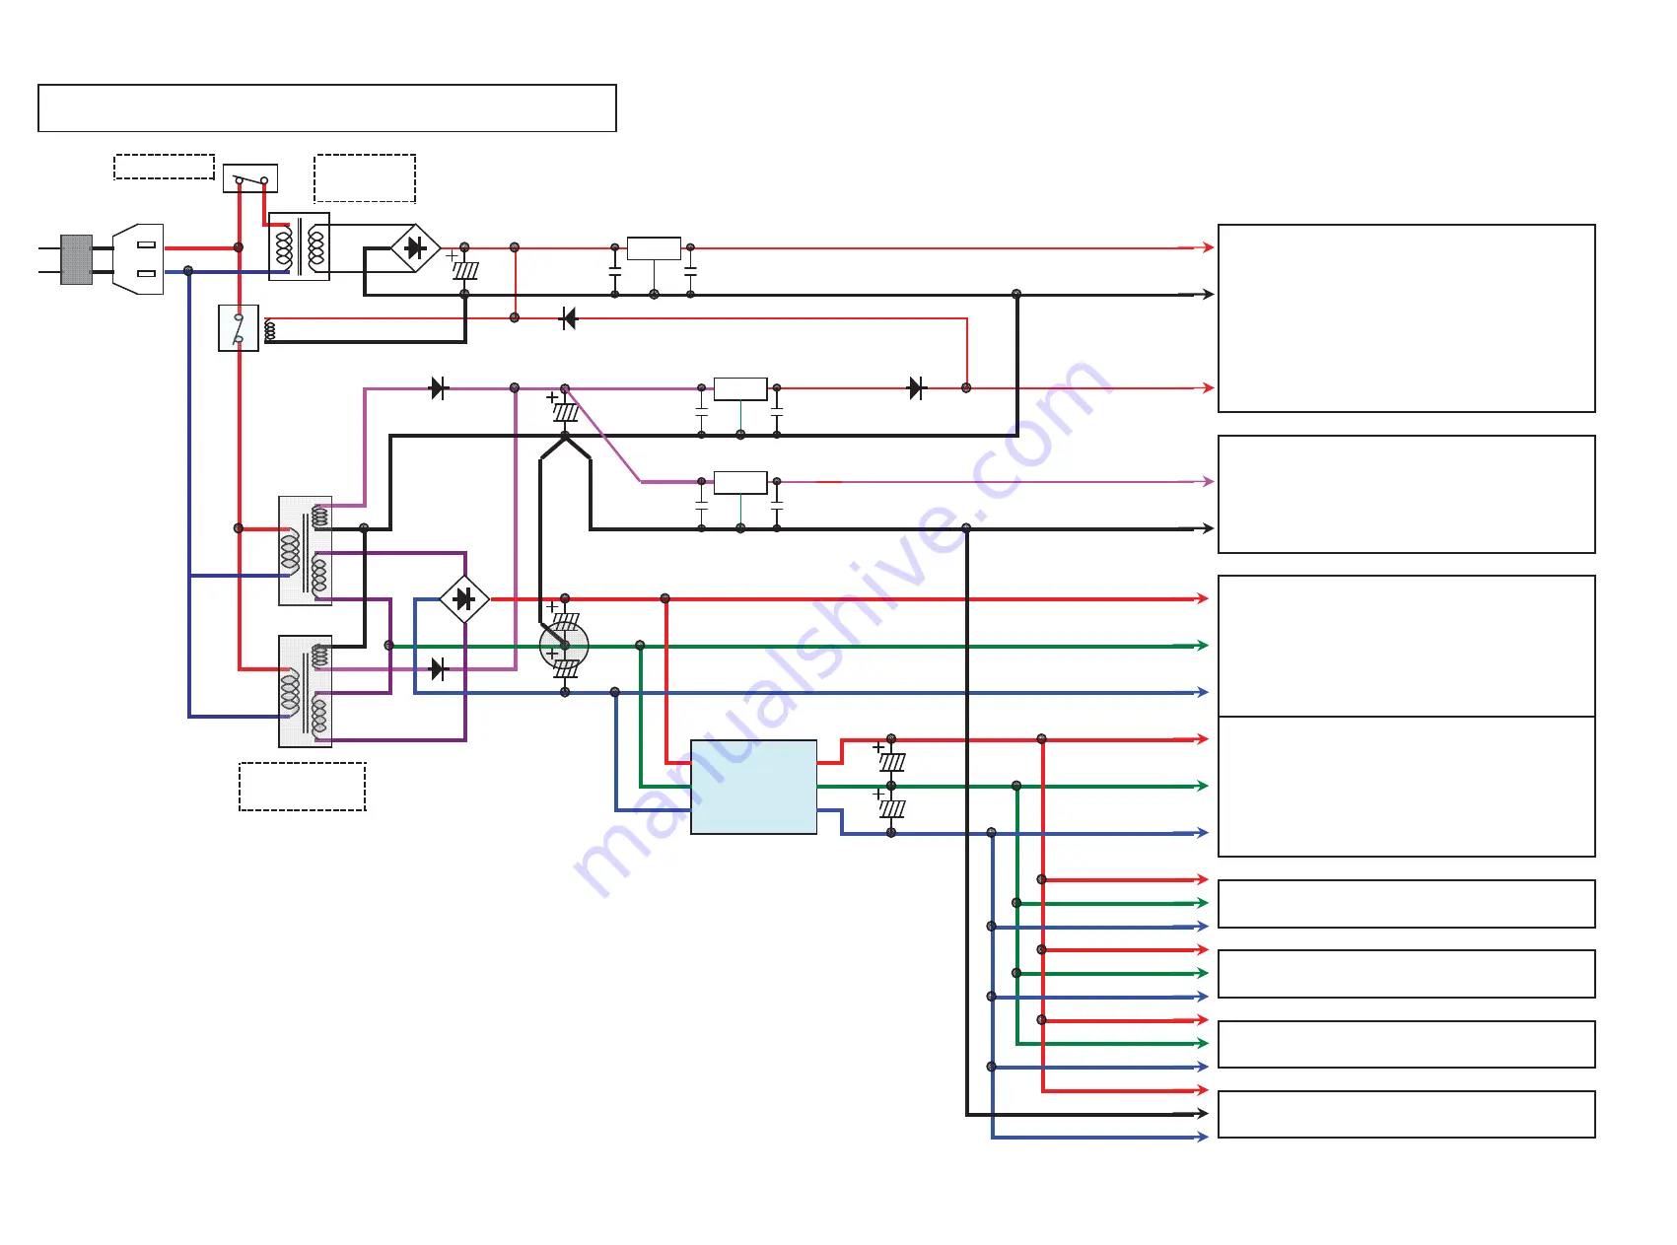Click the bottommost small output box on the right
Image resolution: width=1677 pixels, height=1245 pixels.
1407,1115
